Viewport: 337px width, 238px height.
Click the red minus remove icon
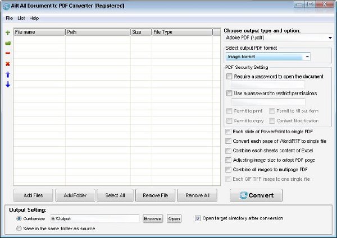pyautogui.click(x=8, y=53)
